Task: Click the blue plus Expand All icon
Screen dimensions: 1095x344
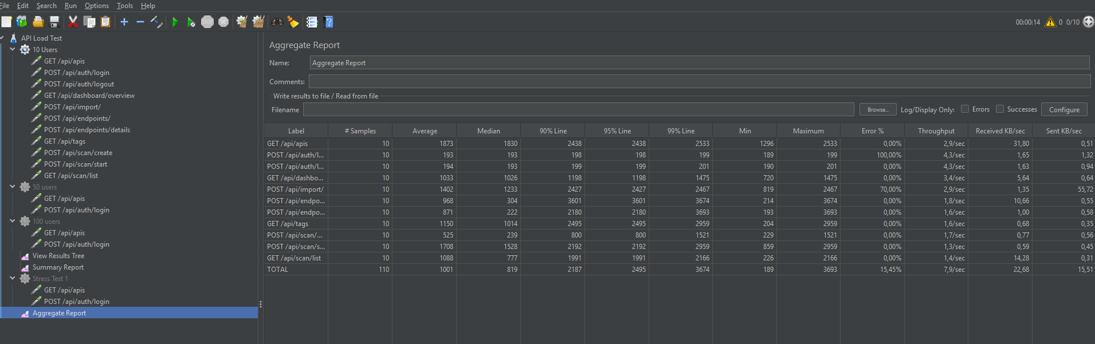Action: click(124, 22)
